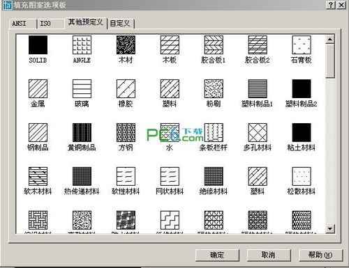Pick the 塑料 pattern beside 松散材料
The width and height of the screenshot is (349, 268).
pos(258,176)
